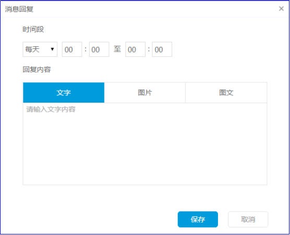Click the 消息回复 dialog title

pyautogui.click(x=19, y=9)
